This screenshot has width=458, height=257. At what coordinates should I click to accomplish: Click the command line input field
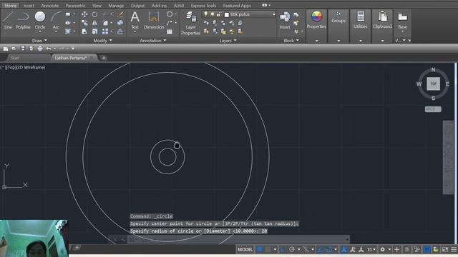[x=238, y=240]
